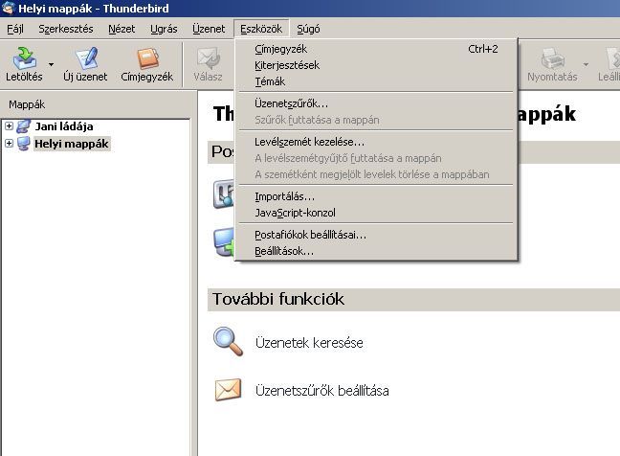Image resolution: width=620 pixels, height=456 pixels.
Task: Select the Helyi mappák computer icon
Action: pyautogui.click(x=23, y=144)
